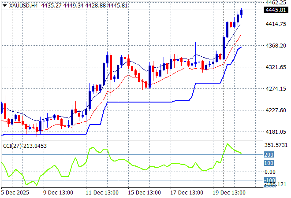Viewport: 291px width, 198px height.
Task: Click the 351.5731 CCI scale maximum
Action: [276, 145]
